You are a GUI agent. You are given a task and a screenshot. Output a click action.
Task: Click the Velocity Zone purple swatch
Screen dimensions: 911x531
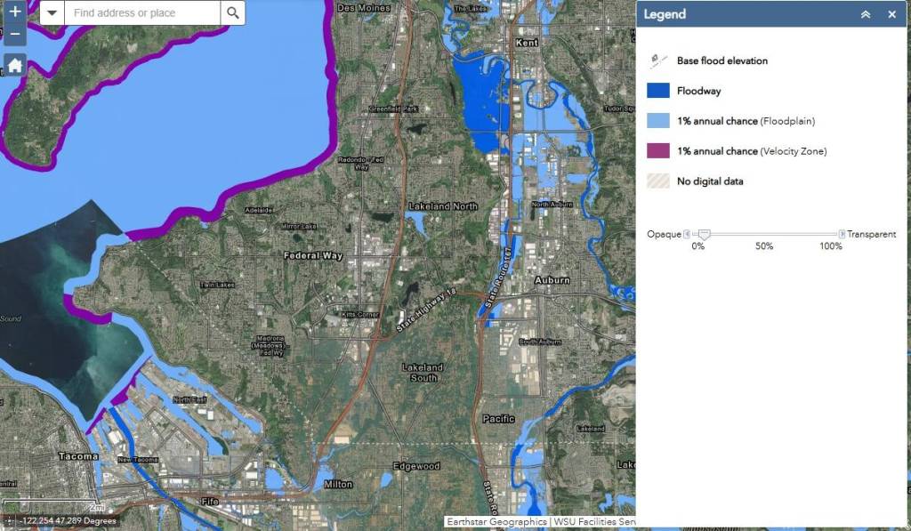tap(657, 151)
